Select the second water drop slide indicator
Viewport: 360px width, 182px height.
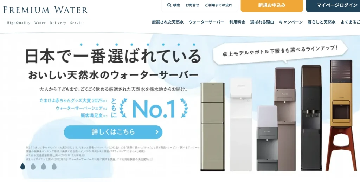[33, 166]
